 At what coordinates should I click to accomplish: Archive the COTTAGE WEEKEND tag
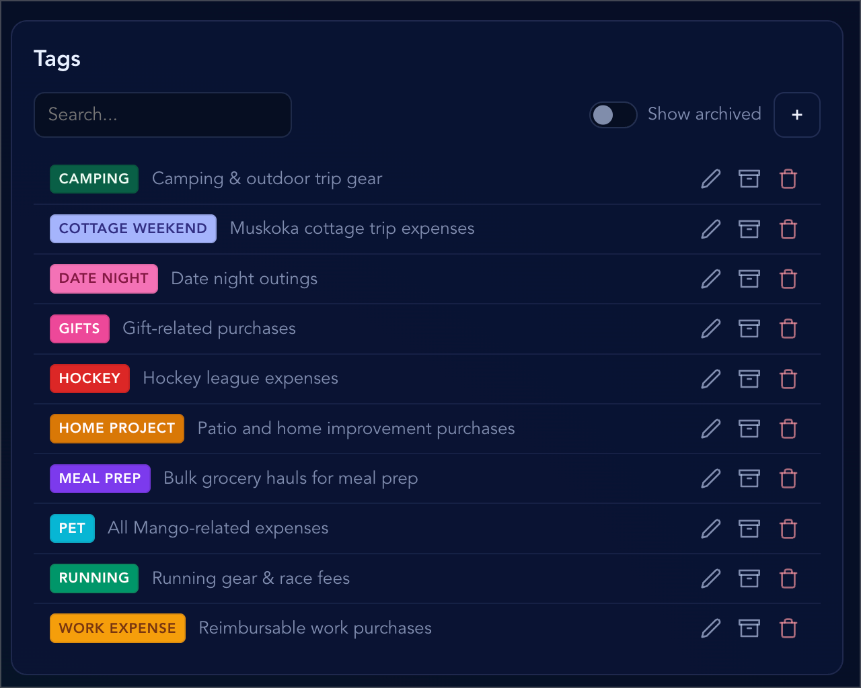pos(749,229)
